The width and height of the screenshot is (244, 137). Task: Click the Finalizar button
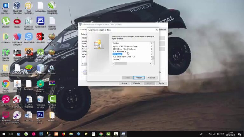(x=139, y=78)
